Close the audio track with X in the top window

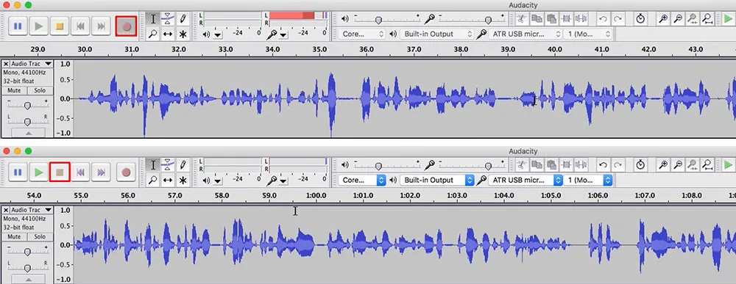point(6,64)
